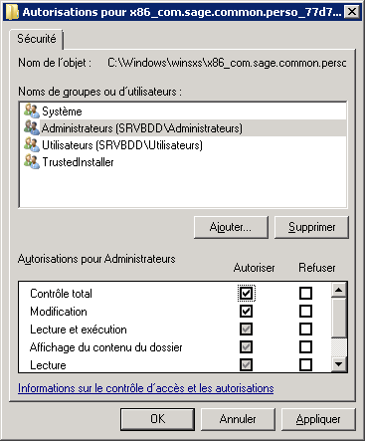
Task: Open the access control information link
Action: tap(146, 388)
